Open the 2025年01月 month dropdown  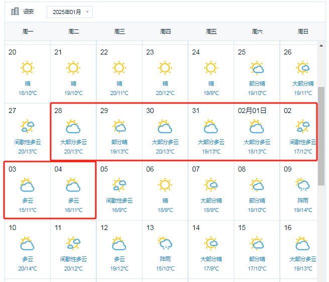pos(69,12)
